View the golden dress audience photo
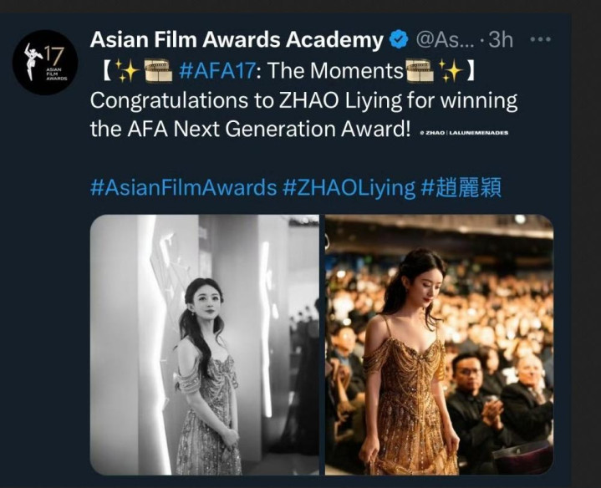This screenshot has width=601, height=488. pyautogui.click(x=439, y=345)
